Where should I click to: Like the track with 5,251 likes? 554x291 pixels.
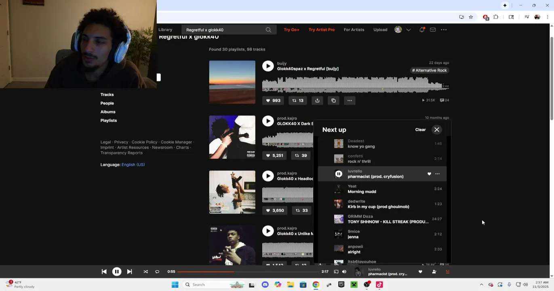click(274, 156)
